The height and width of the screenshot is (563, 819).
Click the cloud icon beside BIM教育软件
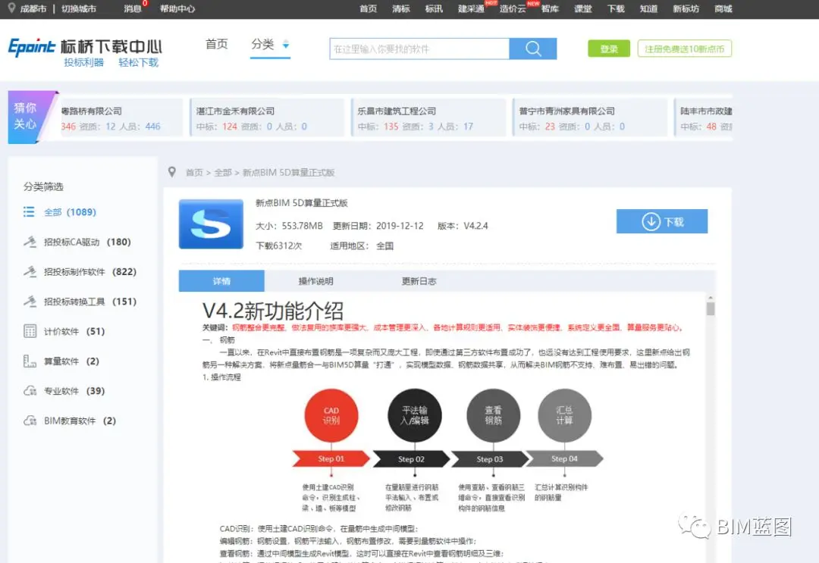[x=30, y=421]
